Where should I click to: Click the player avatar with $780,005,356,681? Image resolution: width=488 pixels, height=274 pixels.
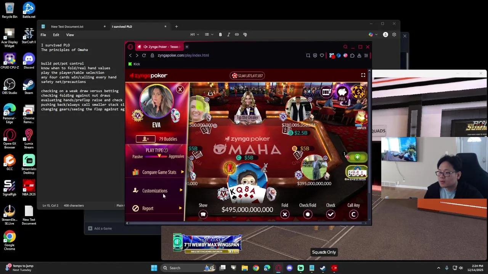298,109
